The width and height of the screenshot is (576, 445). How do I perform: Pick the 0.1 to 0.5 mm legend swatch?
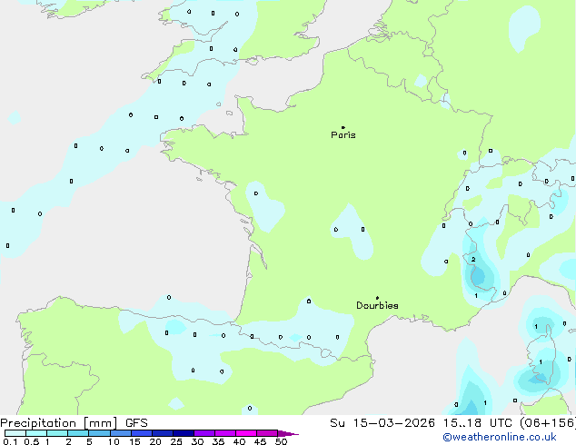(x=15, y=433)
